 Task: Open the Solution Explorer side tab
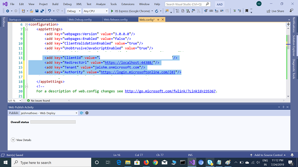294,46
